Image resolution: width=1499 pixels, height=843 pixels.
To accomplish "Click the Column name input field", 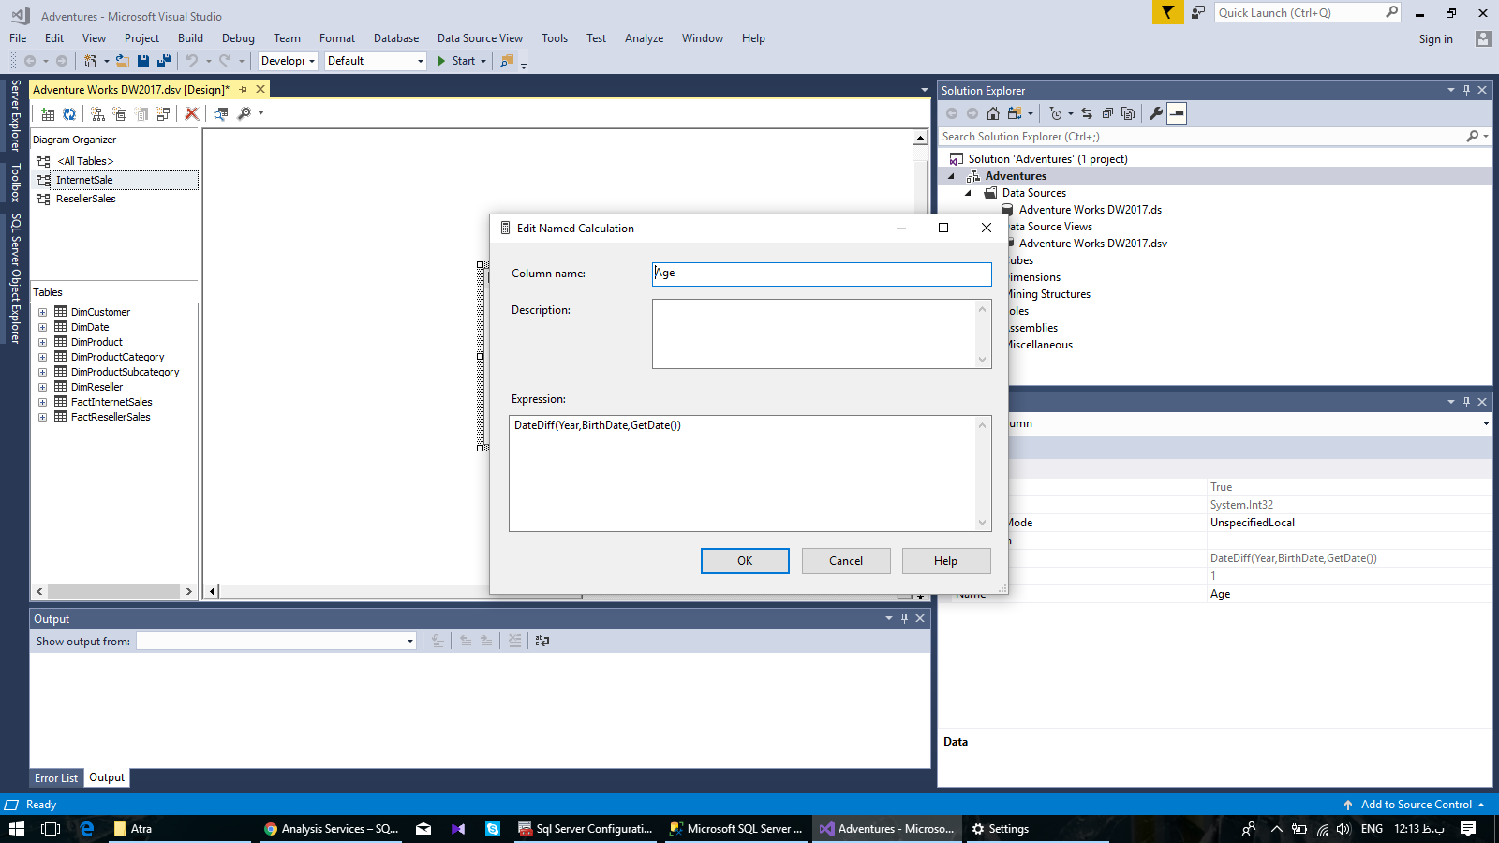I will tap(822, 274).
